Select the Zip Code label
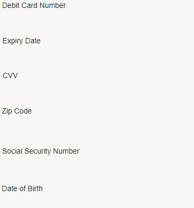The image size is (194, 208). coord(17,111)
